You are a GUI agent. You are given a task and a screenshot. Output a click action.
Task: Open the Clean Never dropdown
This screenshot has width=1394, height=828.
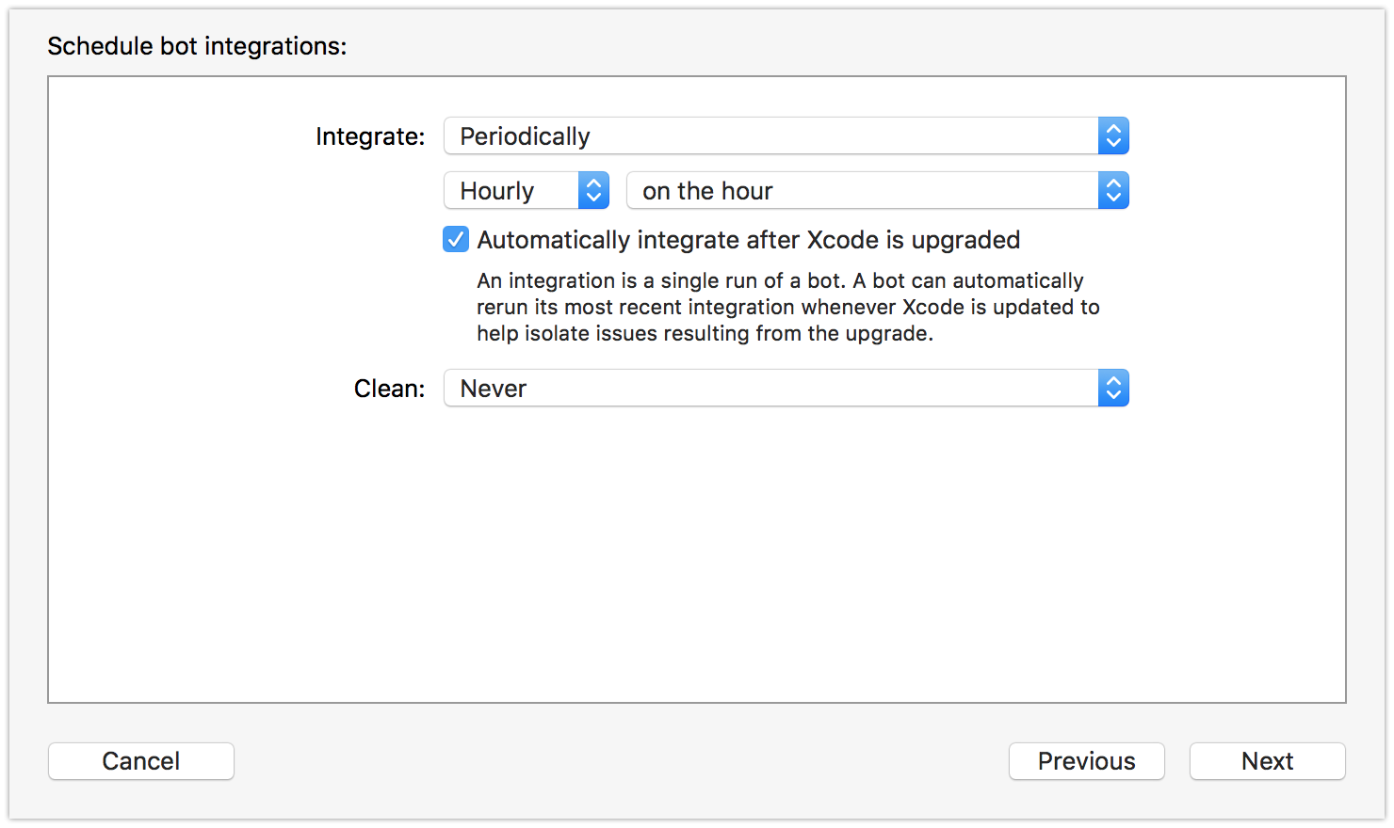point(786,389)
